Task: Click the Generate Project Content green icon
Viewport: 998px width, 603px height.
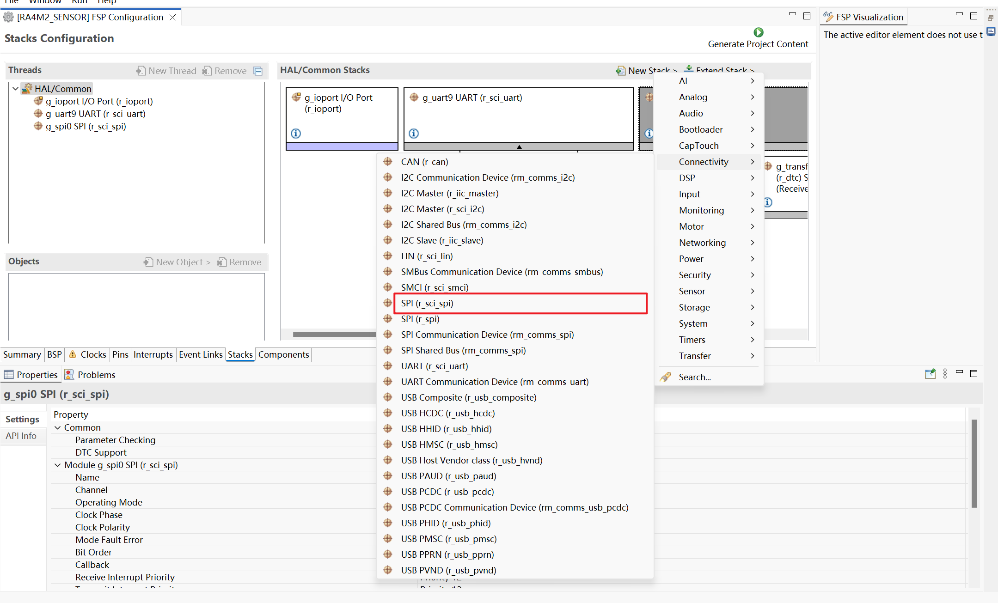Action: [x=758, y=32]
